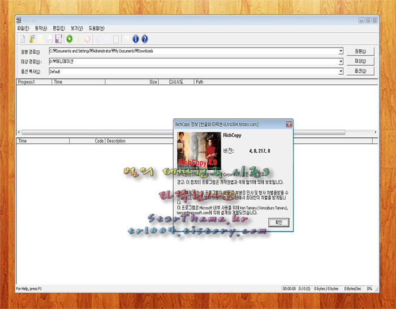This screenshot has height=309, width=396.
Task: Click the new document toolbar icon
Action: pos(22,39)
